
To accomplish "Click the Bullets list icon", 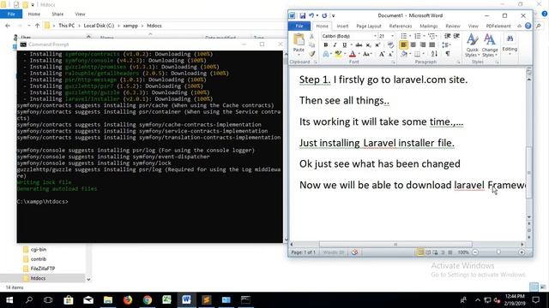I will pos(404,36).
